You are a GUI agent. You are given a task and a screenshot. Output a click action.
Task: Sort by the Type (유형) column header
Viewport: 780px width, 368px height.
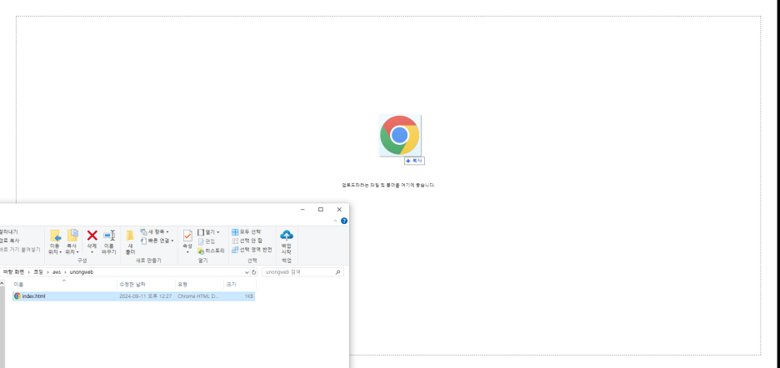(199, 285)
